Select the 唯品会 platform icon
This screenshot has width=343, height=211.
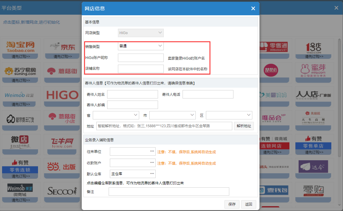coord(274,118)
